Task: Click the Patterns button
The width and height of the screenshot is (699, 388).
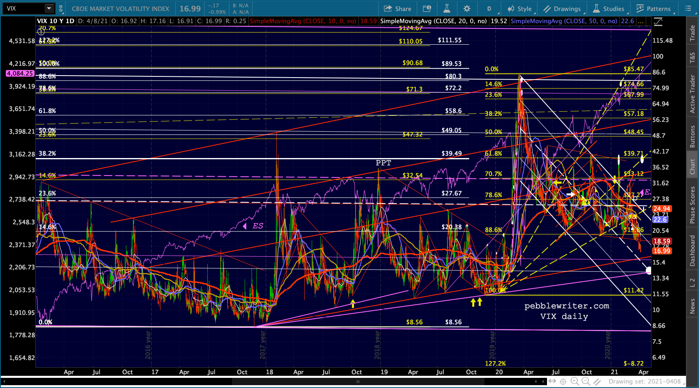Action: pos(653,9)
